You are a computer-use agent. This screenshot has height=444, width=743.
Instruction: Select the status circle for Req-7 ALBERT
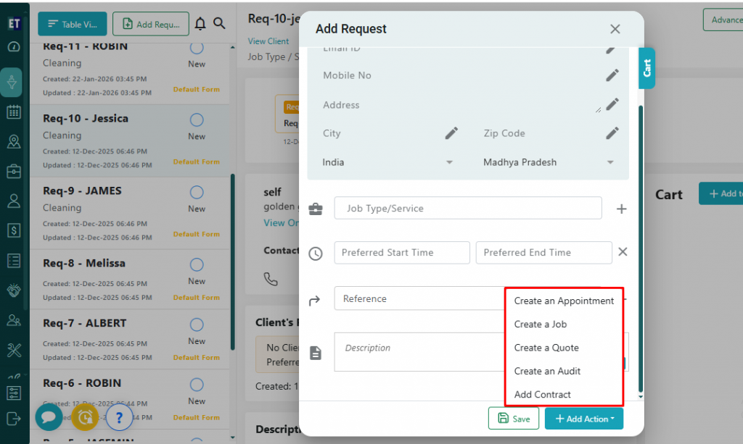[x=197, y=324]
